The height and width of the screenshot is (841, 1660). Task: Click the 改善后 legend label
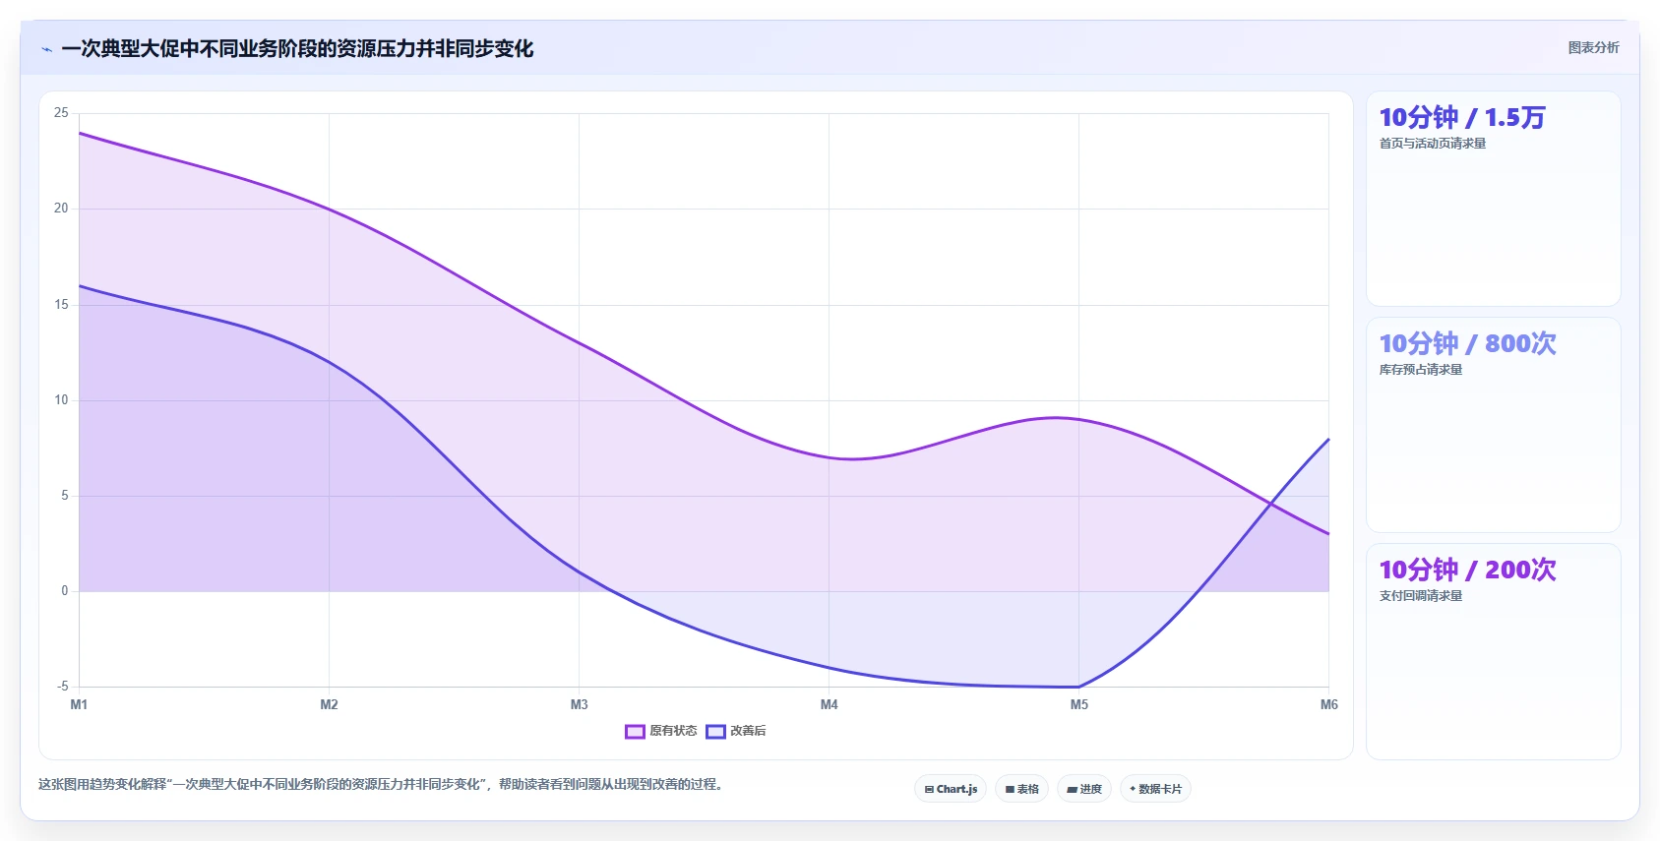point(748,731)
